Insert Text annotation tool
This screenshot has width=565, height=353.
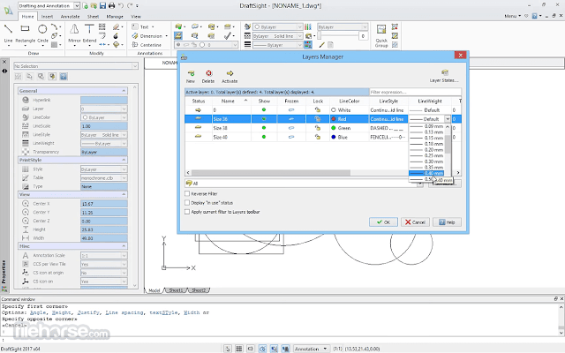143,27
